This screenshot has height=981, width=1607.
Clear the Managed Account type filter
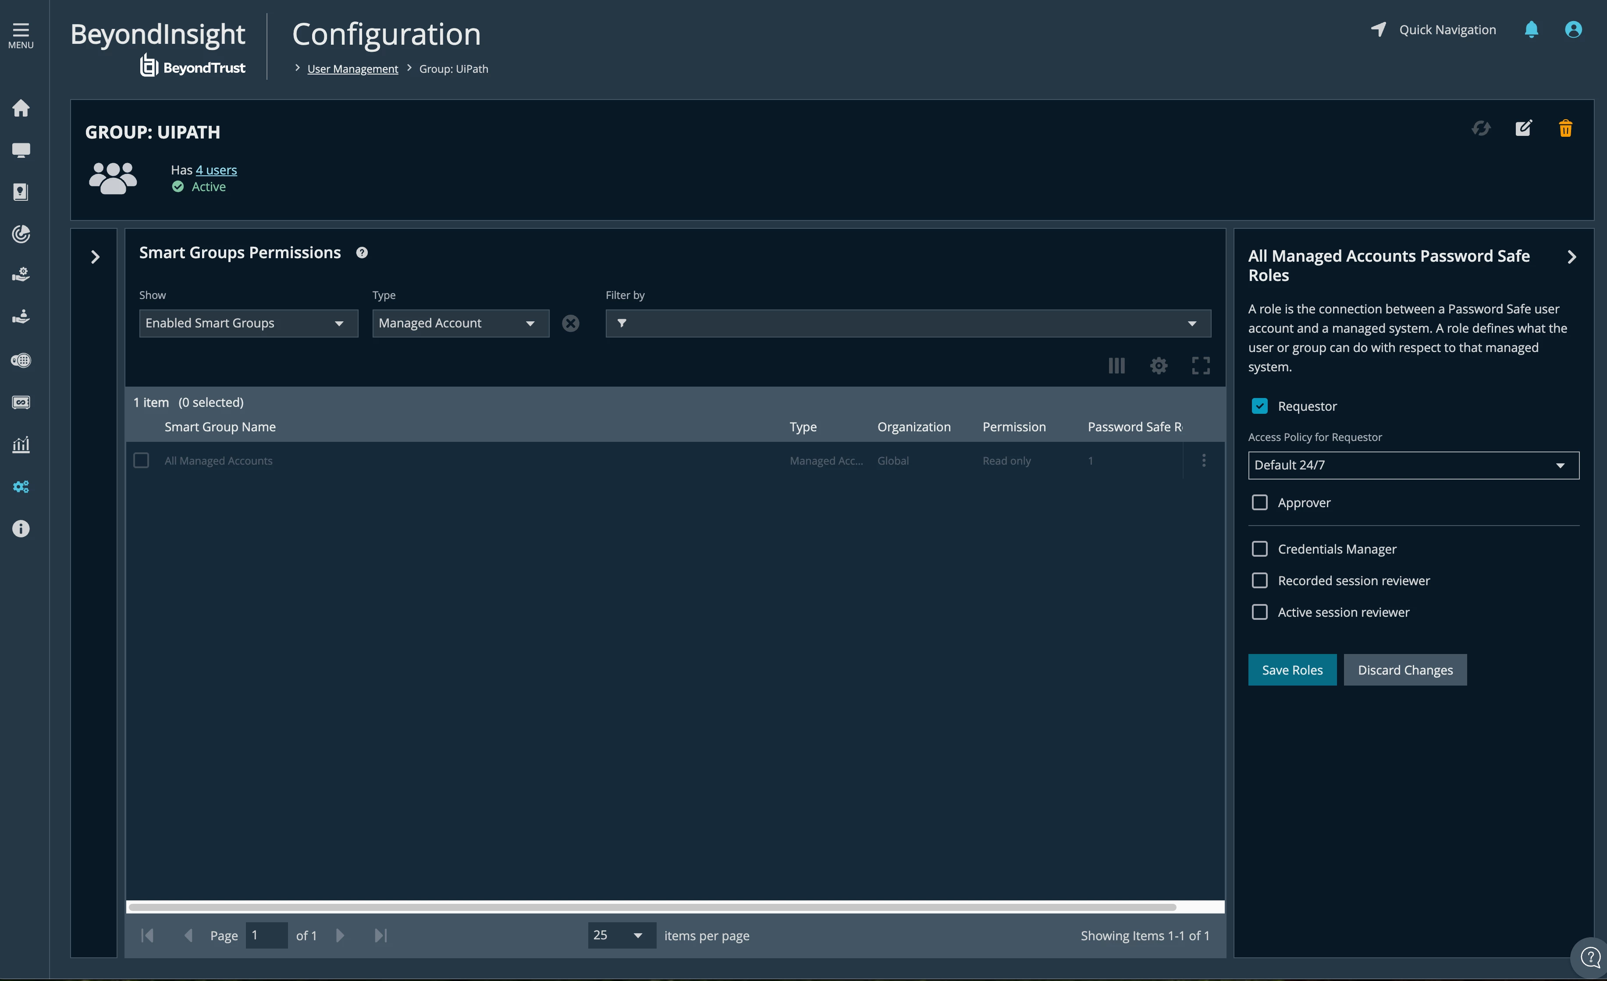point(571,323)
